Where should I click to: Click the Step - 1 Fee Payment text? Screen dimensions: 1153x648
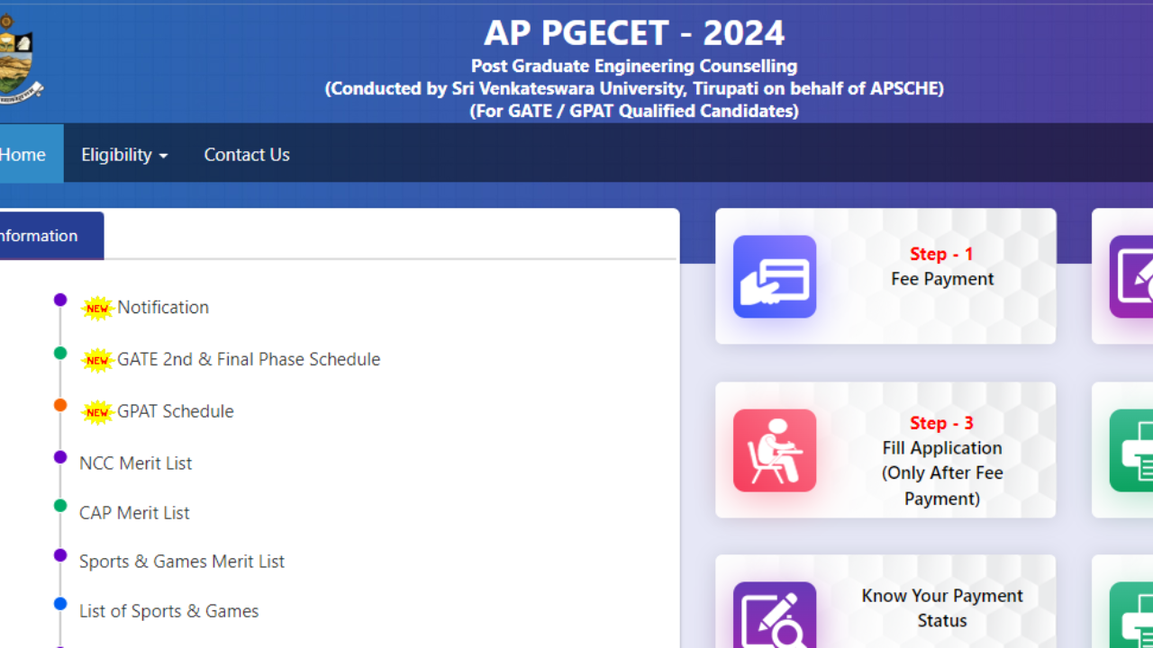(x=942, y=267)
